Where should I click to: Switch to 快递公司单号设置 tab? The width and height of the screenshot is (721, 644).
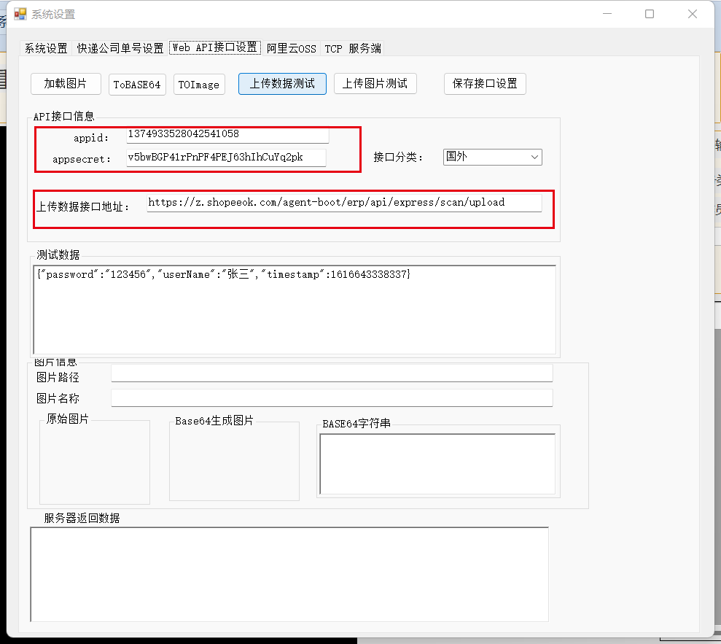120,48
